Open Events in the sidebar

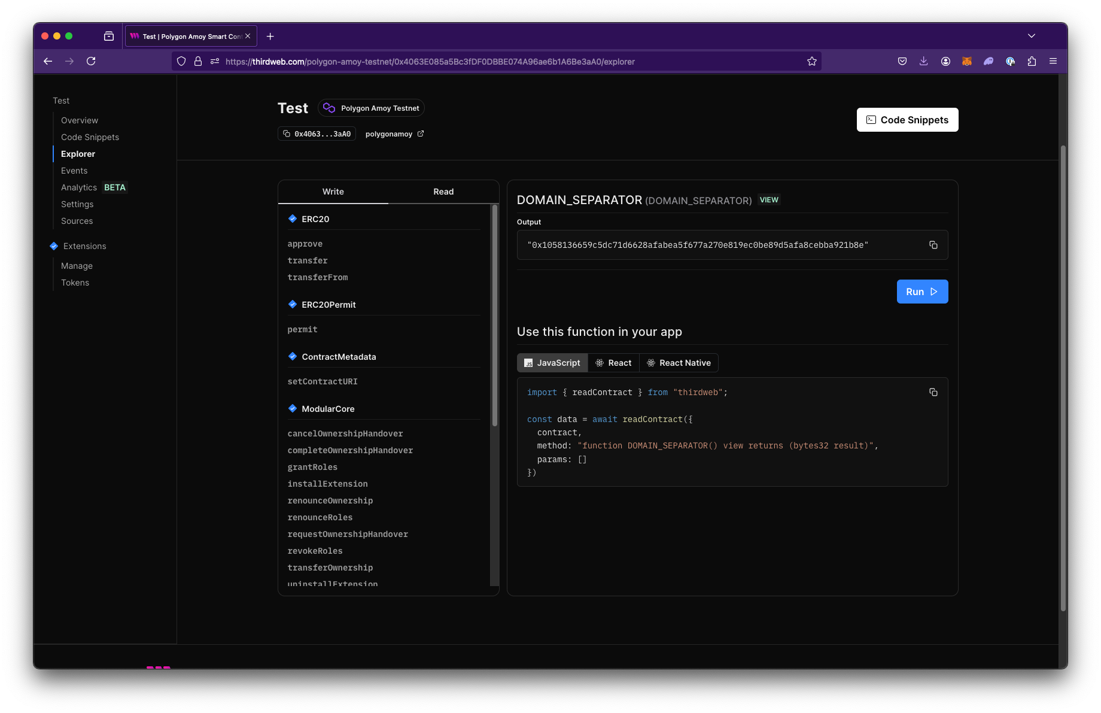(74, 171)
